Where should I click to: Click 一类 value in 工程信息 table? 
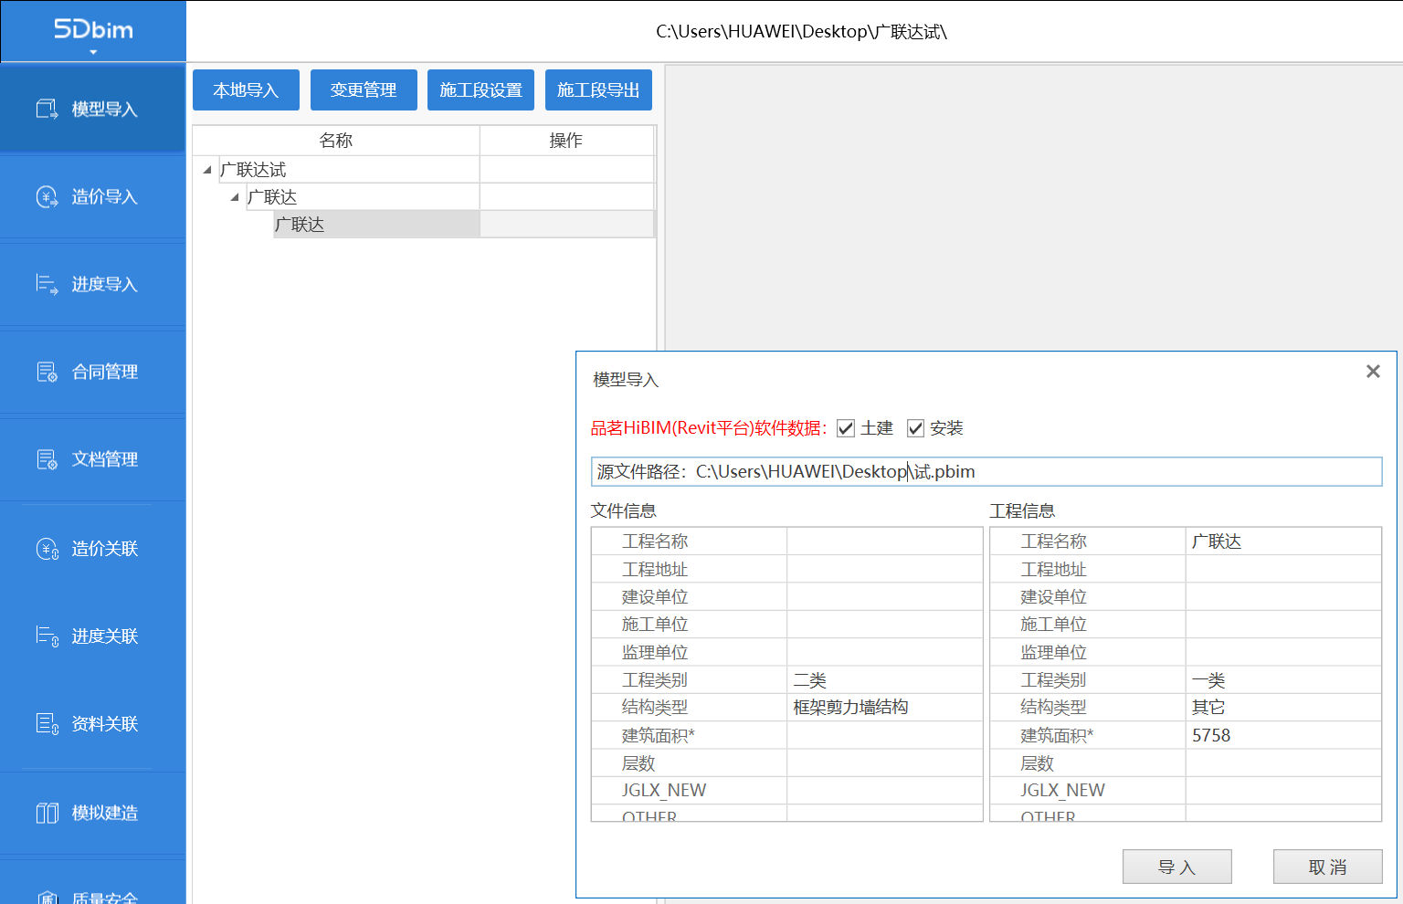(1208, 680)
